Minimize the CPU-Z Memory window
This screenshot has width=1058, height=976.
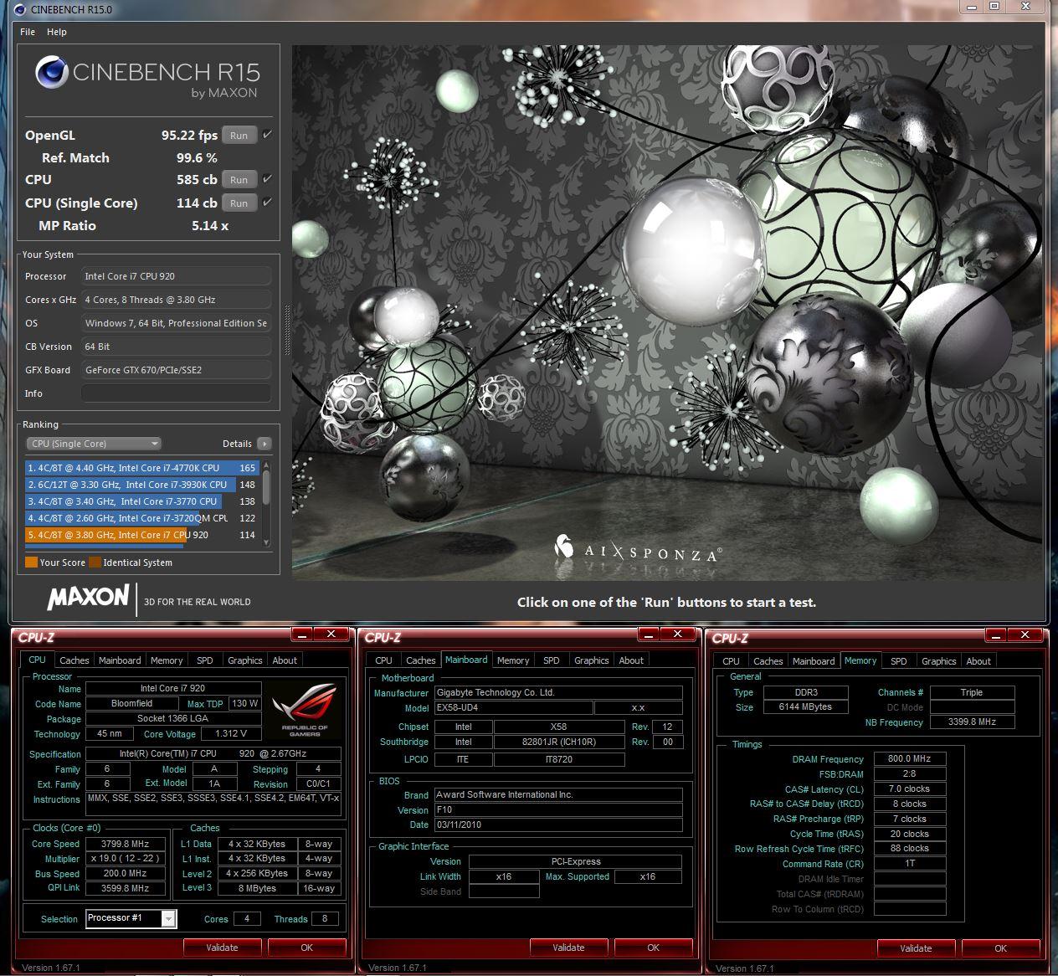coord(998,635)
